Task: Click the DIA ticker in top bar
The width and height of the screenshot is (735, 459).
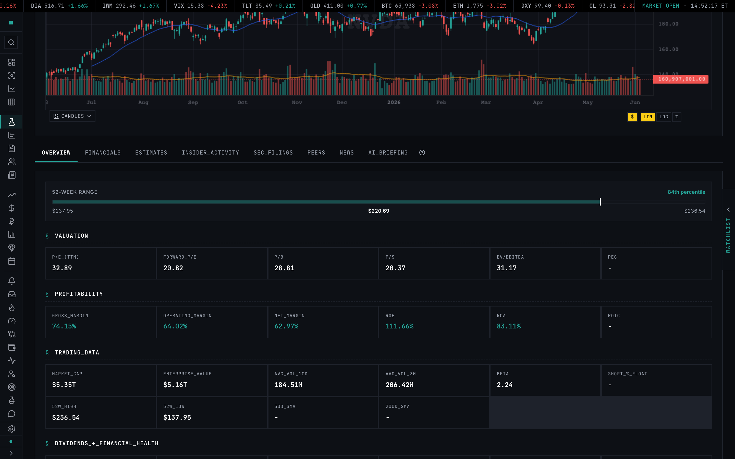Action: [x=59, y=6]
